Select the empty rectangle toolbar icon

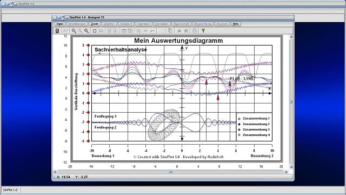[95, 31]
